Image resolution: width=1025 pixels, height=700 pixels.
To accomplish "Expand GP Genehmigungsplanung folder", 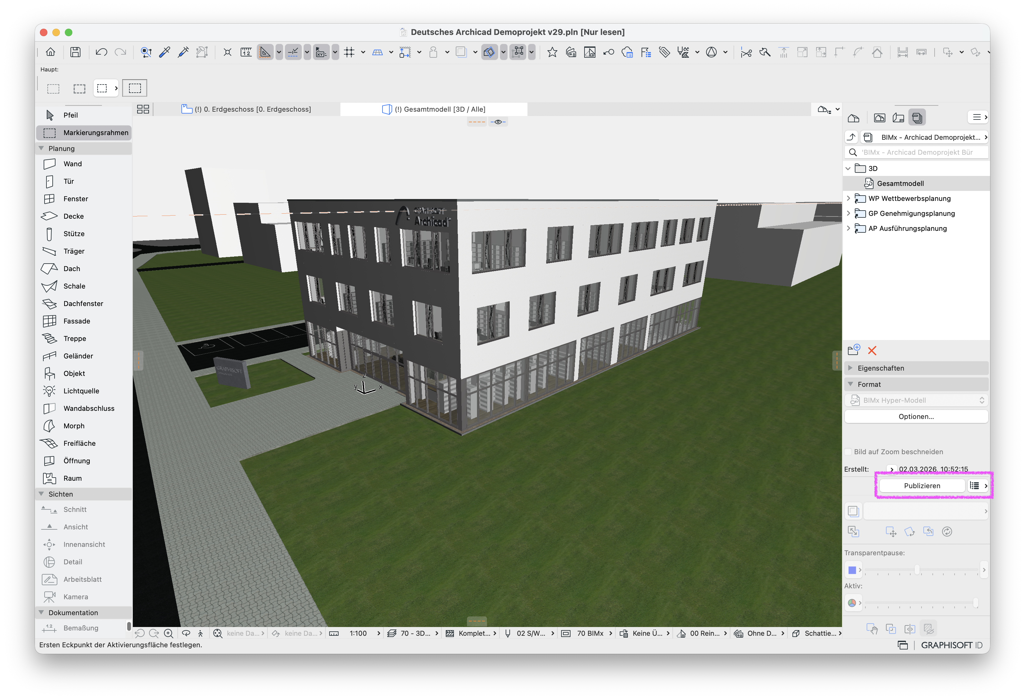I will coord(848,214).
